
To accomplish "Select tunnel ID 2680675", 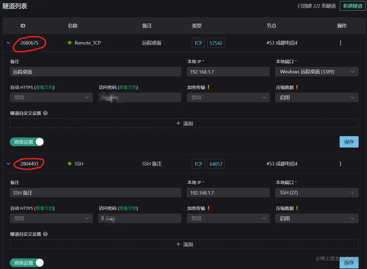I will [29, 43].
